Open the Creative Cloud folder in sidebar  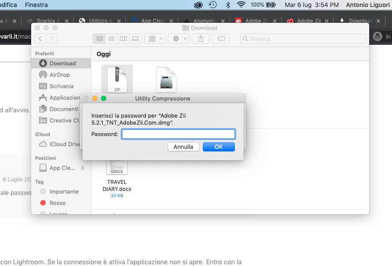point(60,121)
